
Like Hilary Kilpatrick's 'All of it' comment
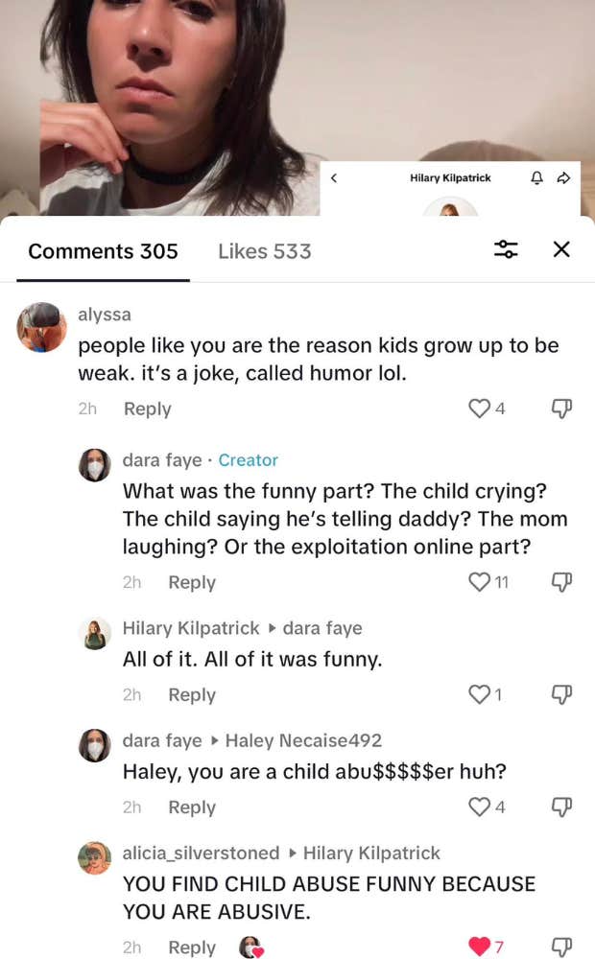tap(479, 693)
